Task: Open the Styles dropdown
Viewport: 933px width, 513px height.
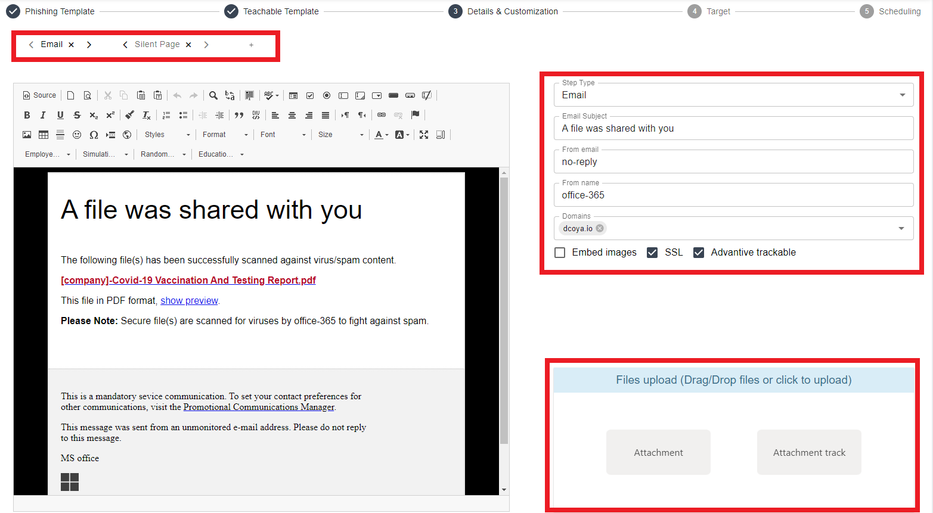Action: point(167,135)
